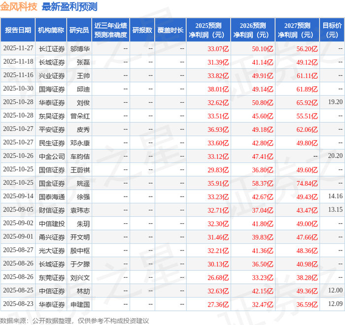
Task: Select the 覆盖时长 column header
Action: [171, 30]
